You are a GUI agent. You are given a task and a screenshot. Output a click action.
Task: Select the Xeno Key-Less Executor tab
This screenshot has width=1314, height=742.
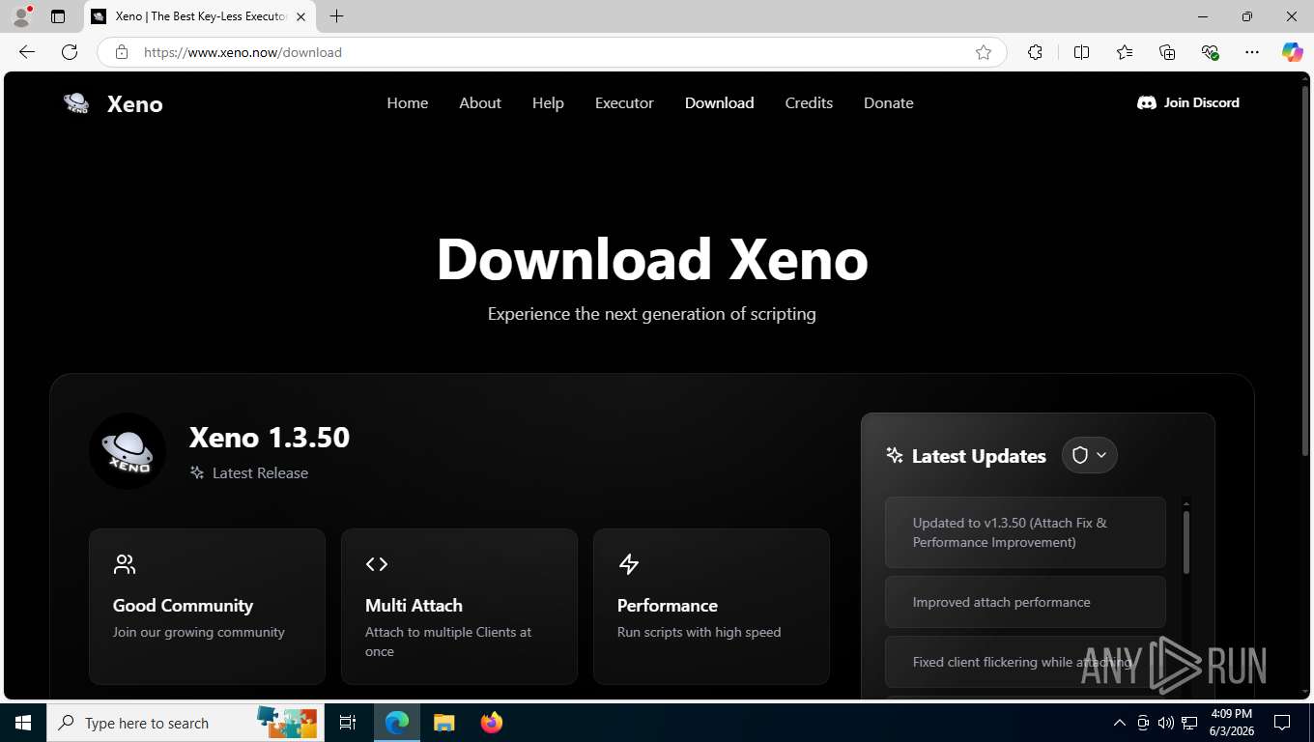pyautogui.click(x=198, y=16)
